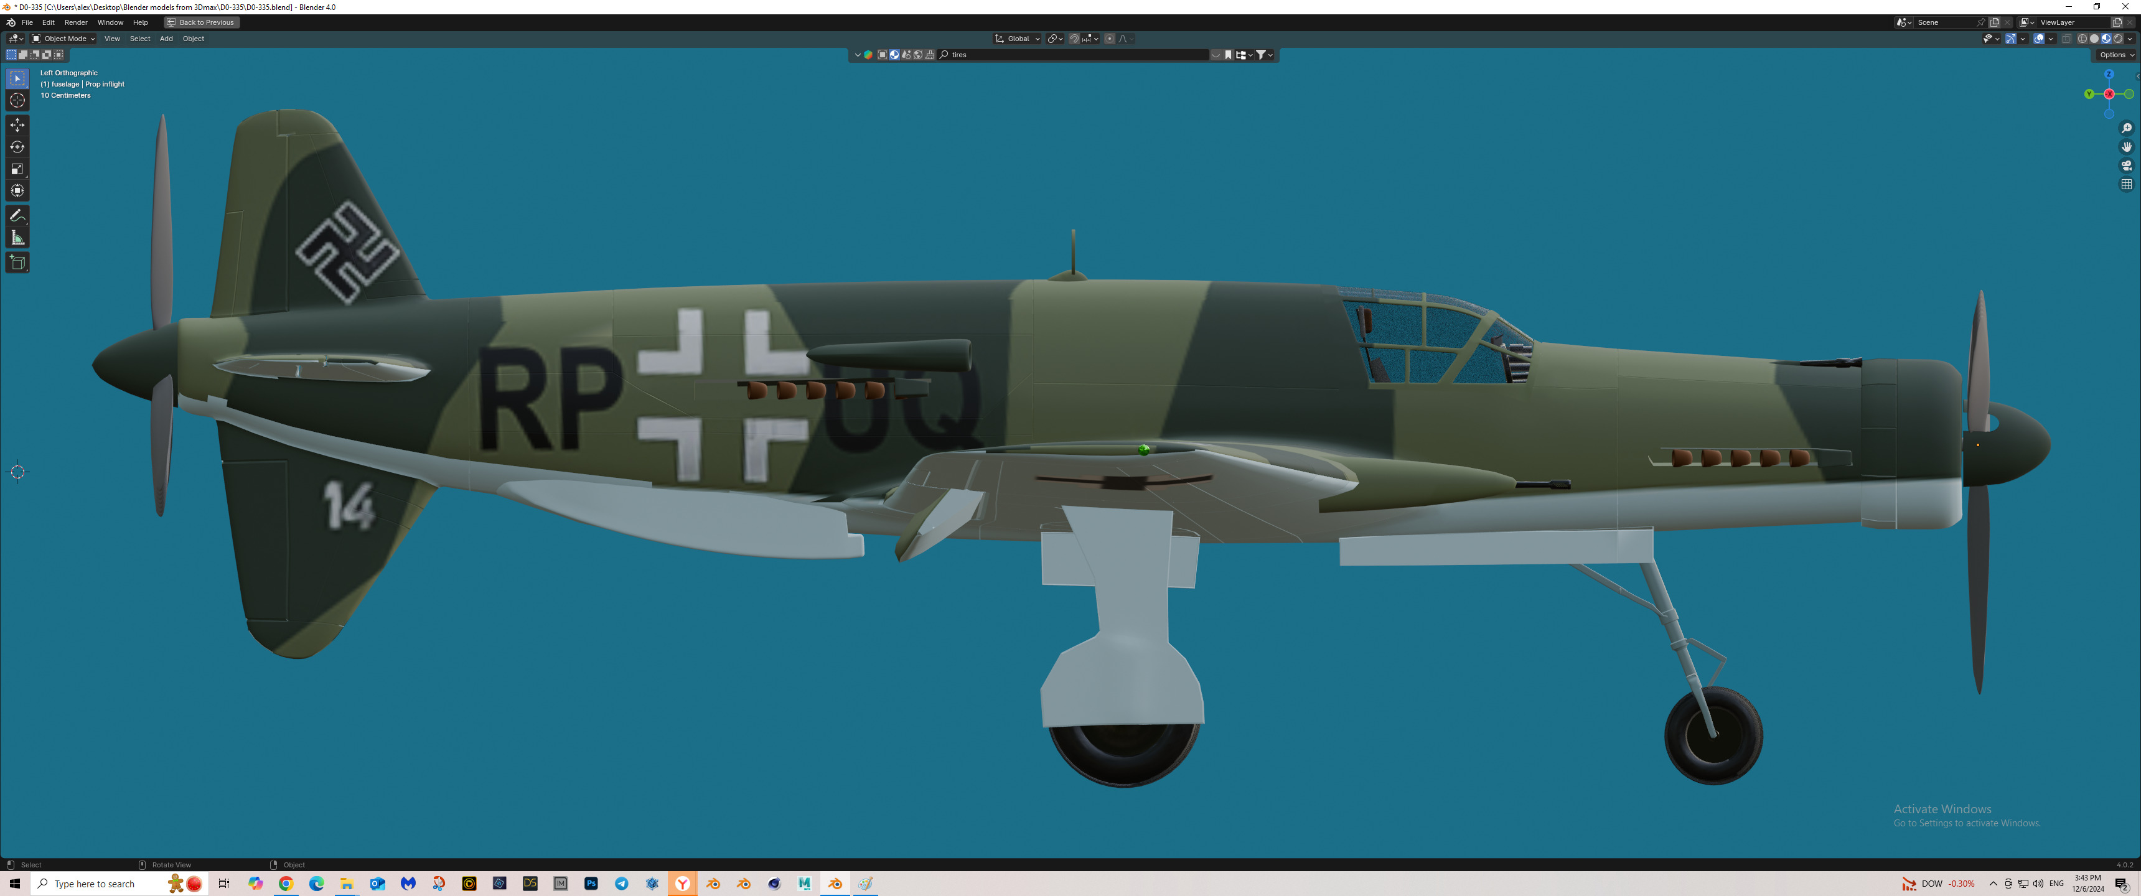Set selection mode to new
The height and width of the screenshot is (896, 2141).
11,55
